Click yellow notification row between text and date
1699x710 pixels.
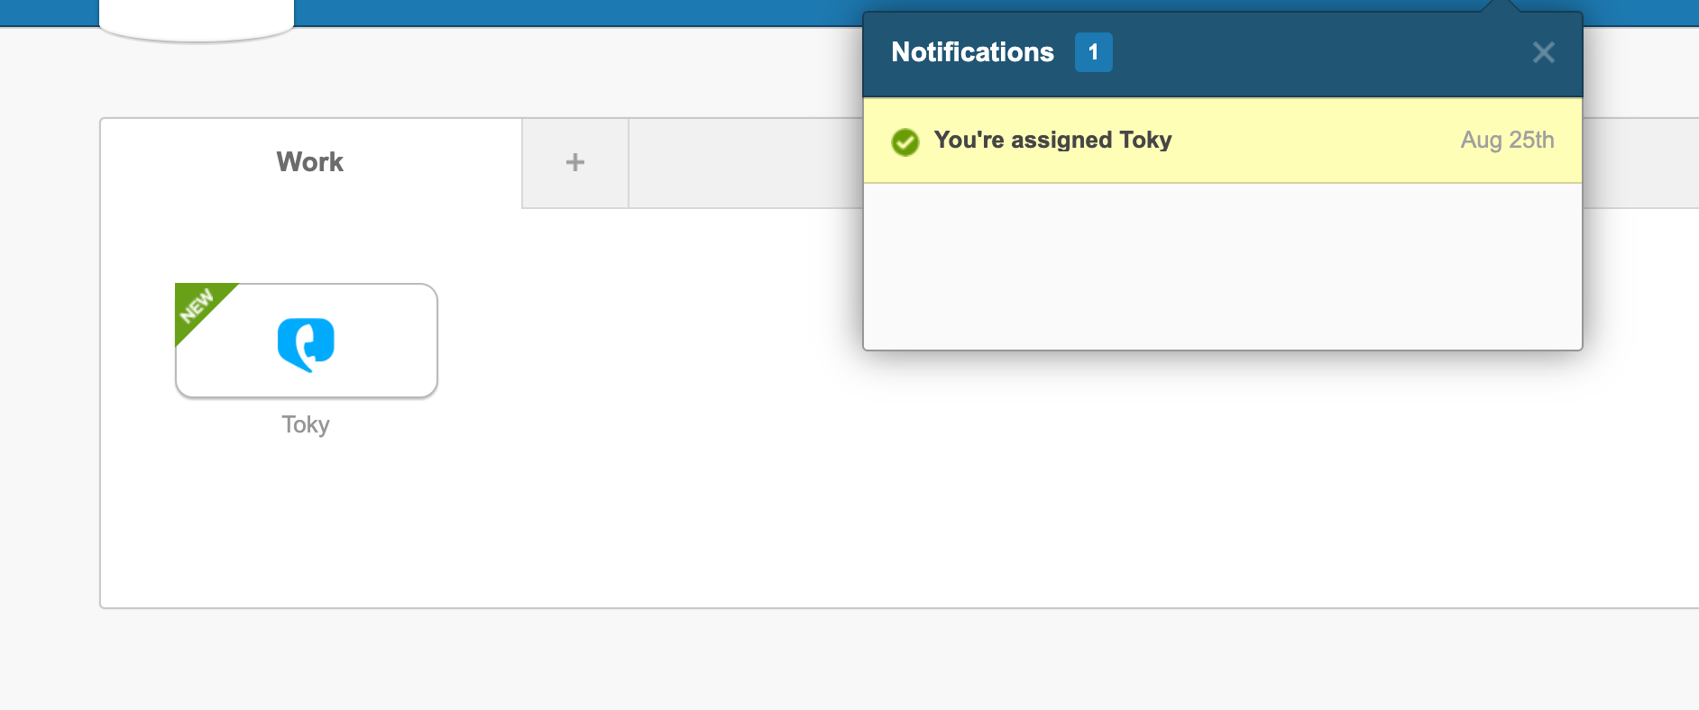pos(1317,141)
